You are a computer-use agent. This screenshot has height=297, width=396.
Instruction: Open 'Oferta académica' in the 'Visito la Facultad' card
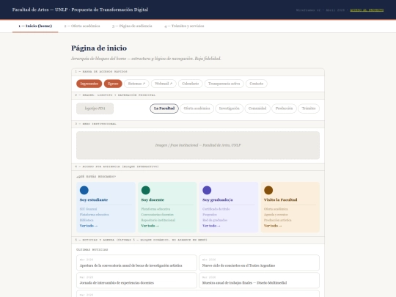tap(276, 209)
